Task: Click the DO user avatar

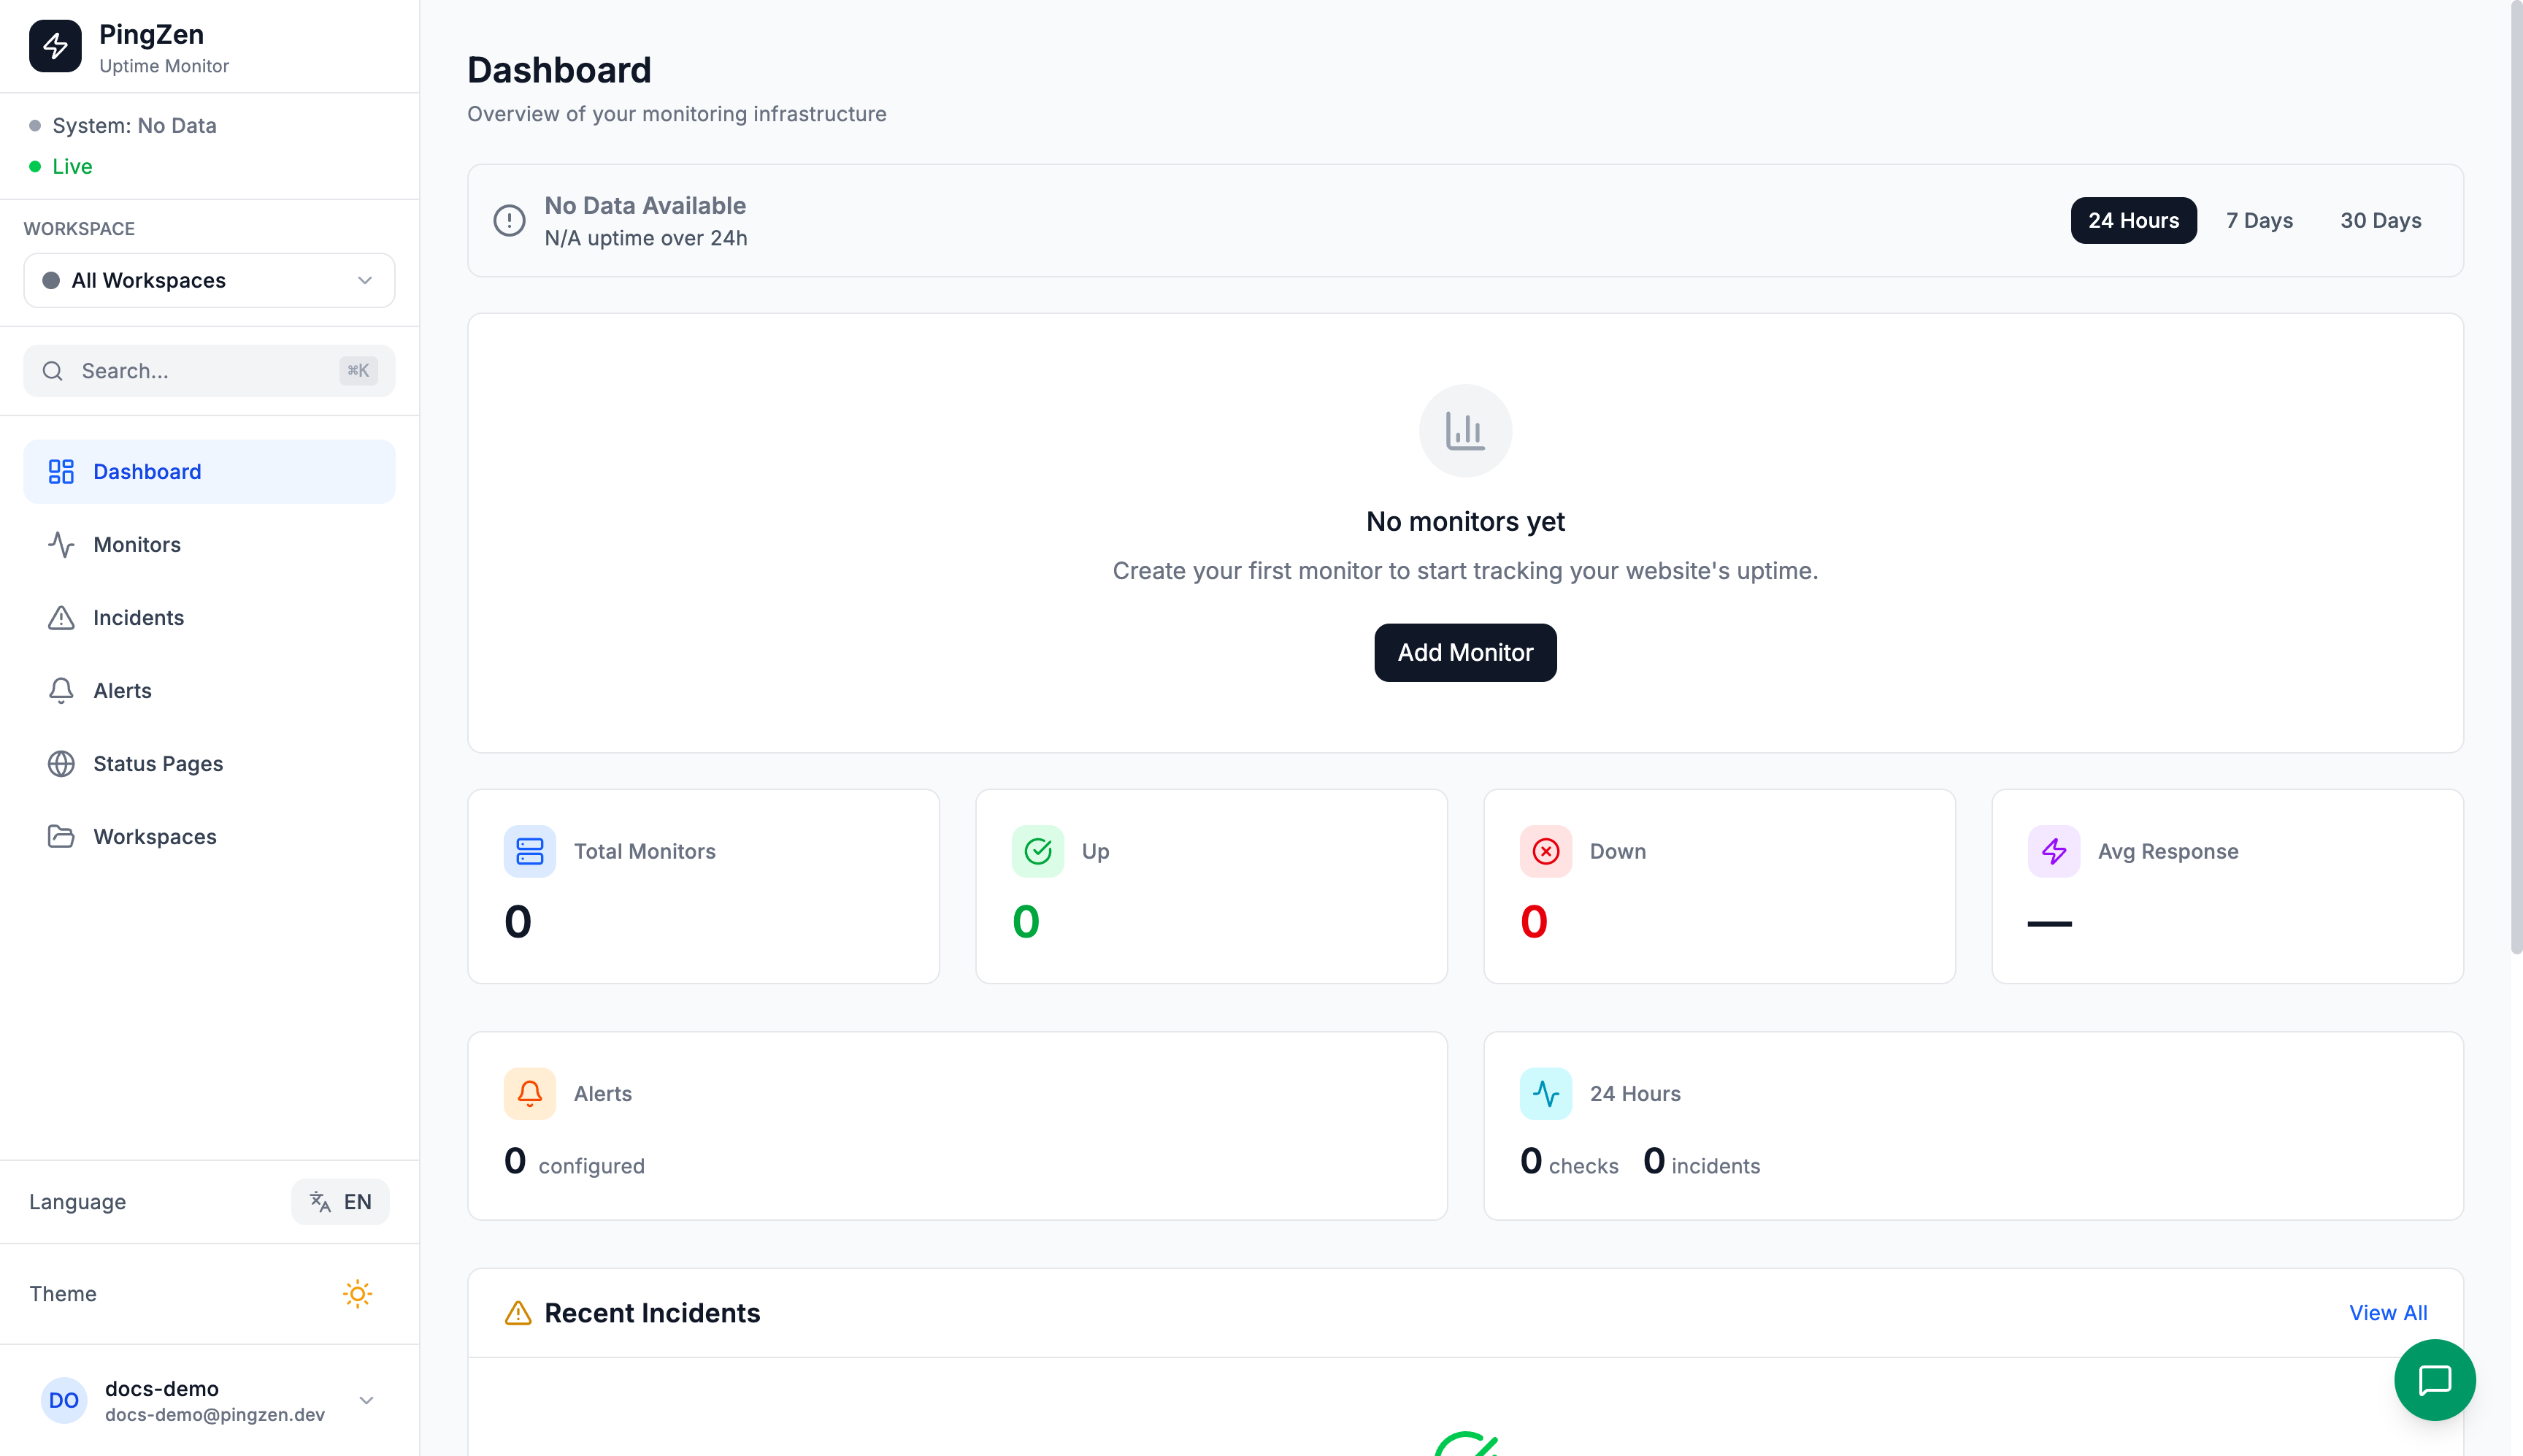Action: (64, 1400)
